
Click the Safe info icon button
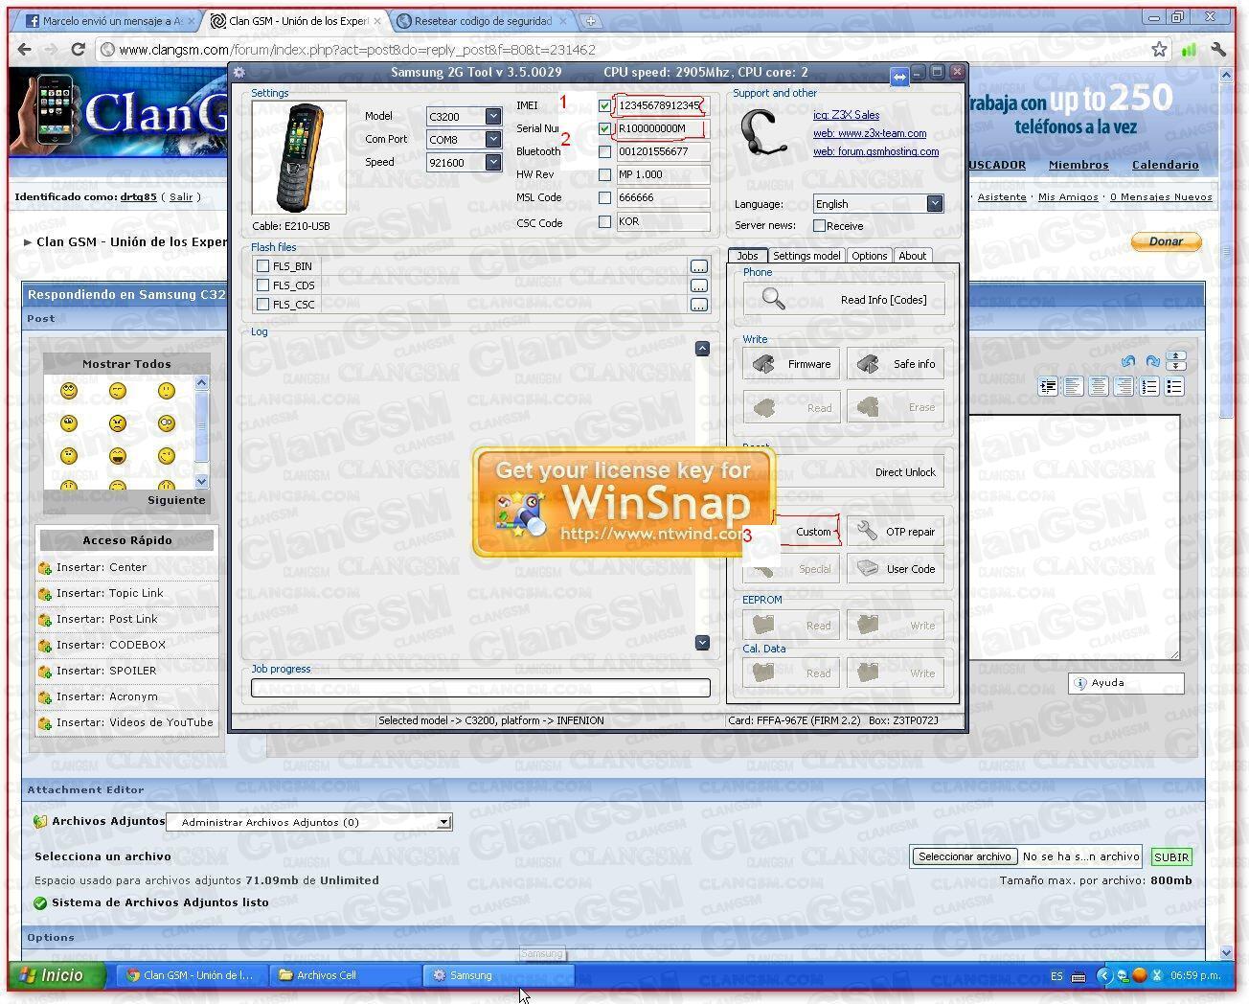(868, 364)
